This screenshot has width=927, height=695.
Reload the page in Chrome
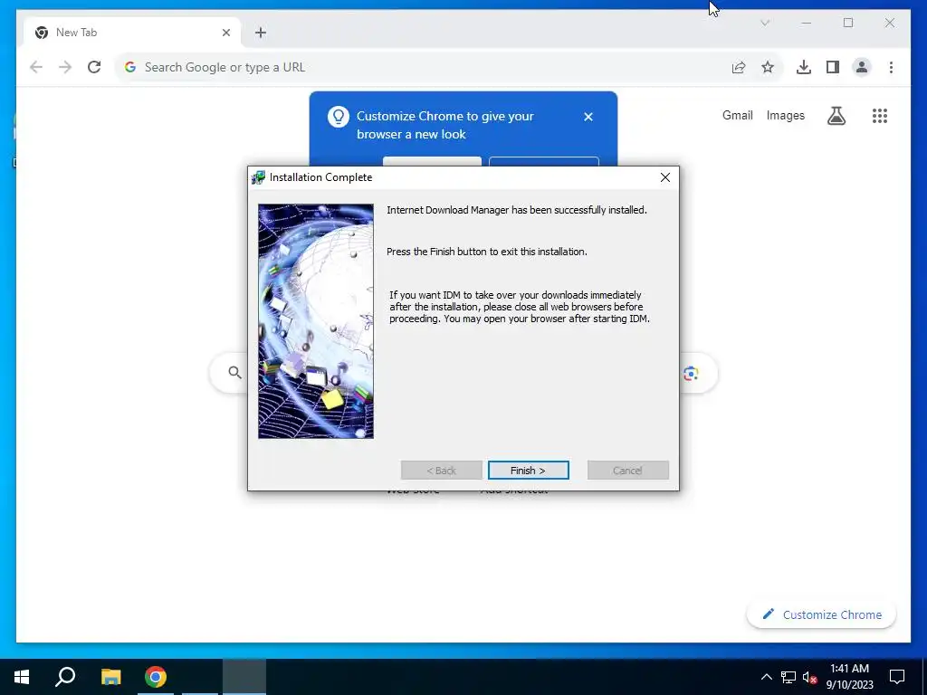[94, 67]
